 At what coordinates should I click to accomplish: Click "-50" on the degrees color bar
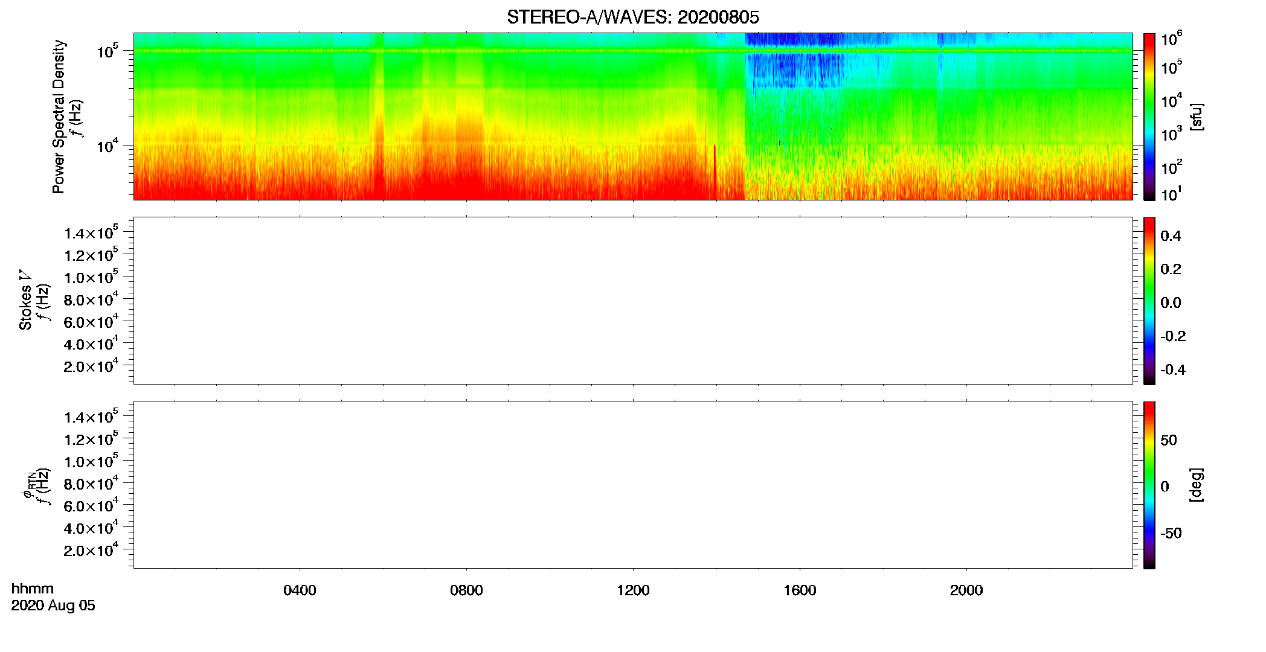(1171, 533)
